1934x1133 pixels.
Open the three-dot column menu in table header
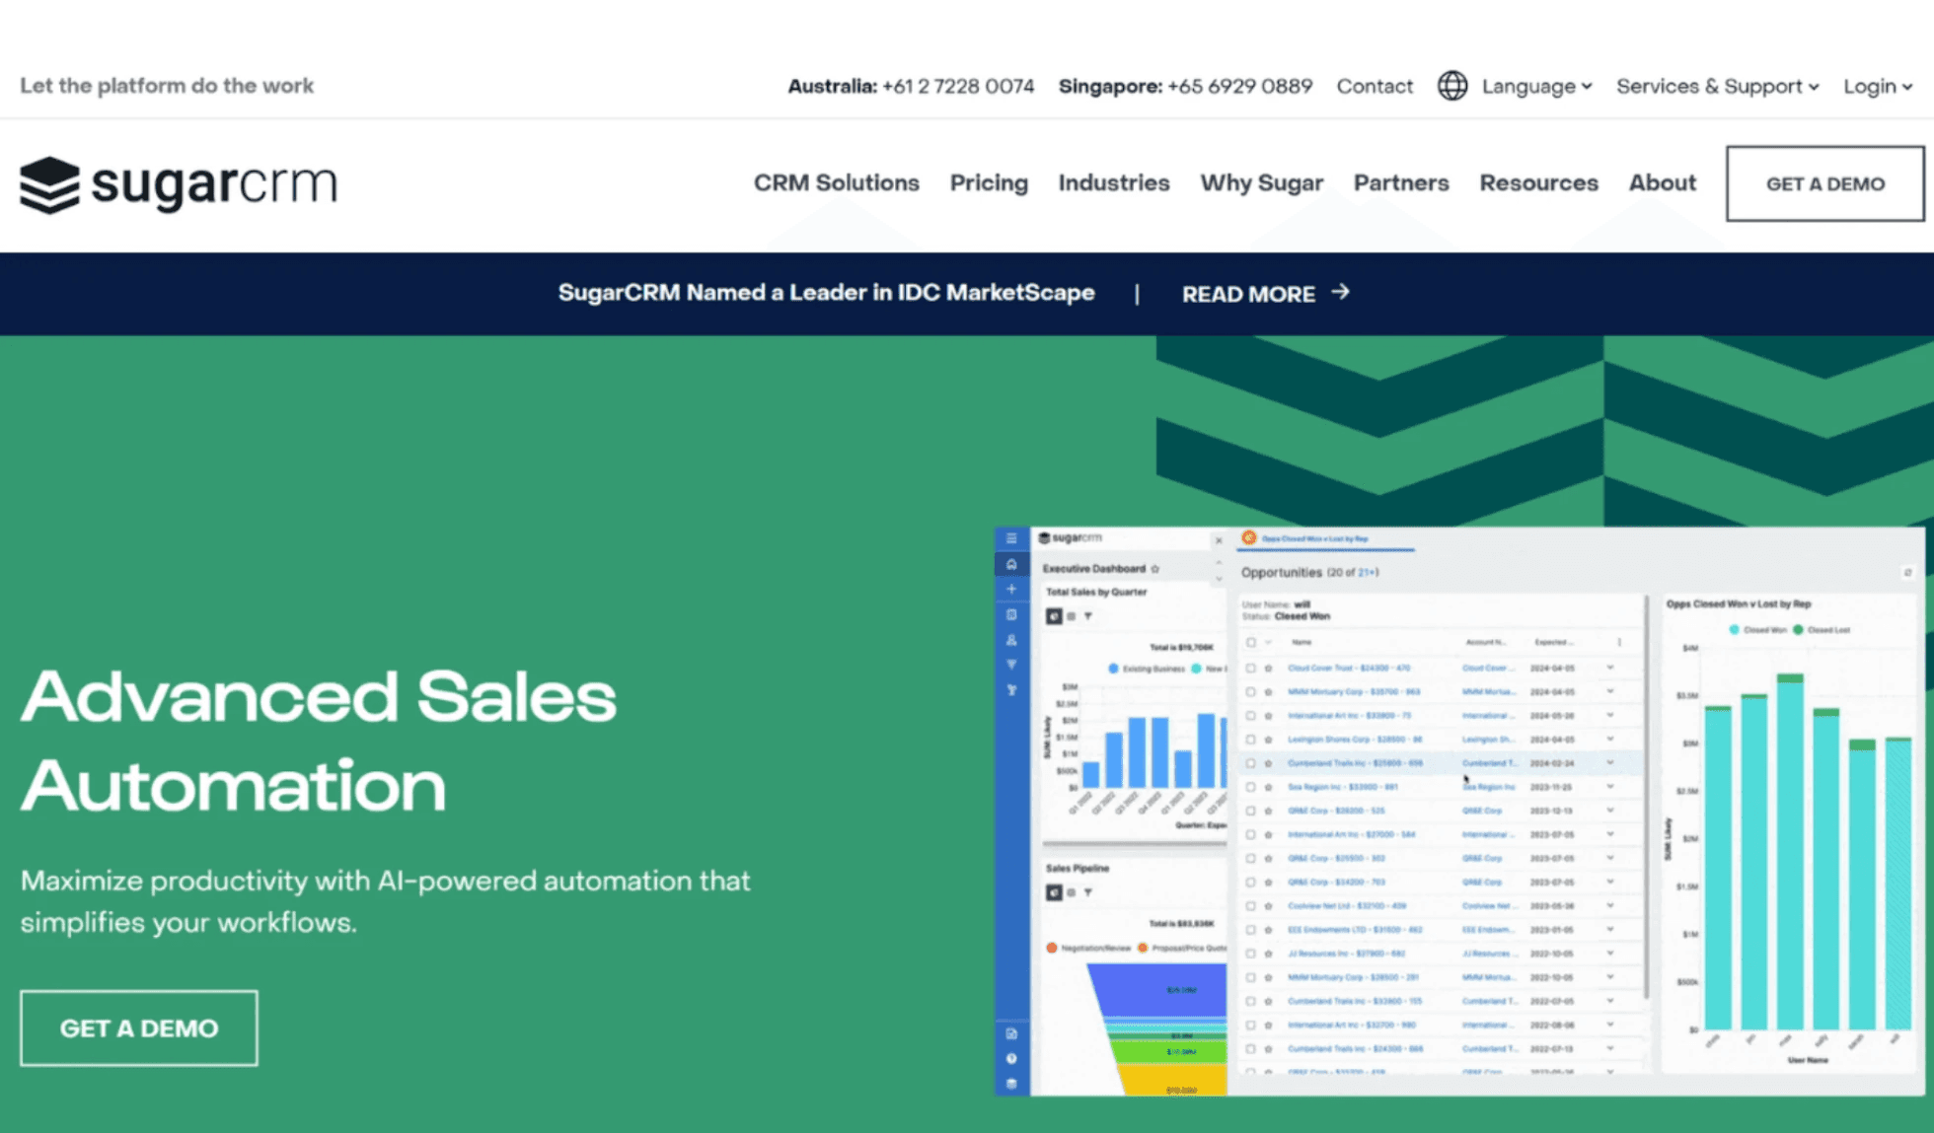[x=1619, y=643]
